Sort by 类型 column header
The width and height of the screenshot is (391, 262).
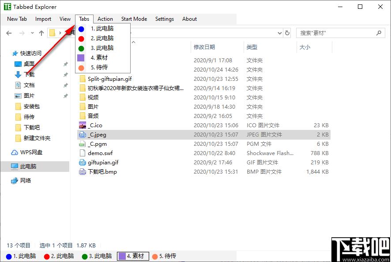pos(252,47)
